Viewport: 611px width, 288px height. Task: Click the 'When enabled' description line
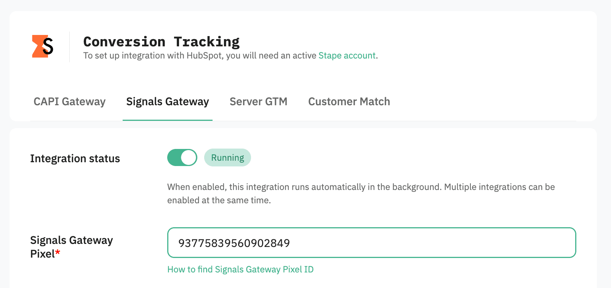[x=361, y=187]
